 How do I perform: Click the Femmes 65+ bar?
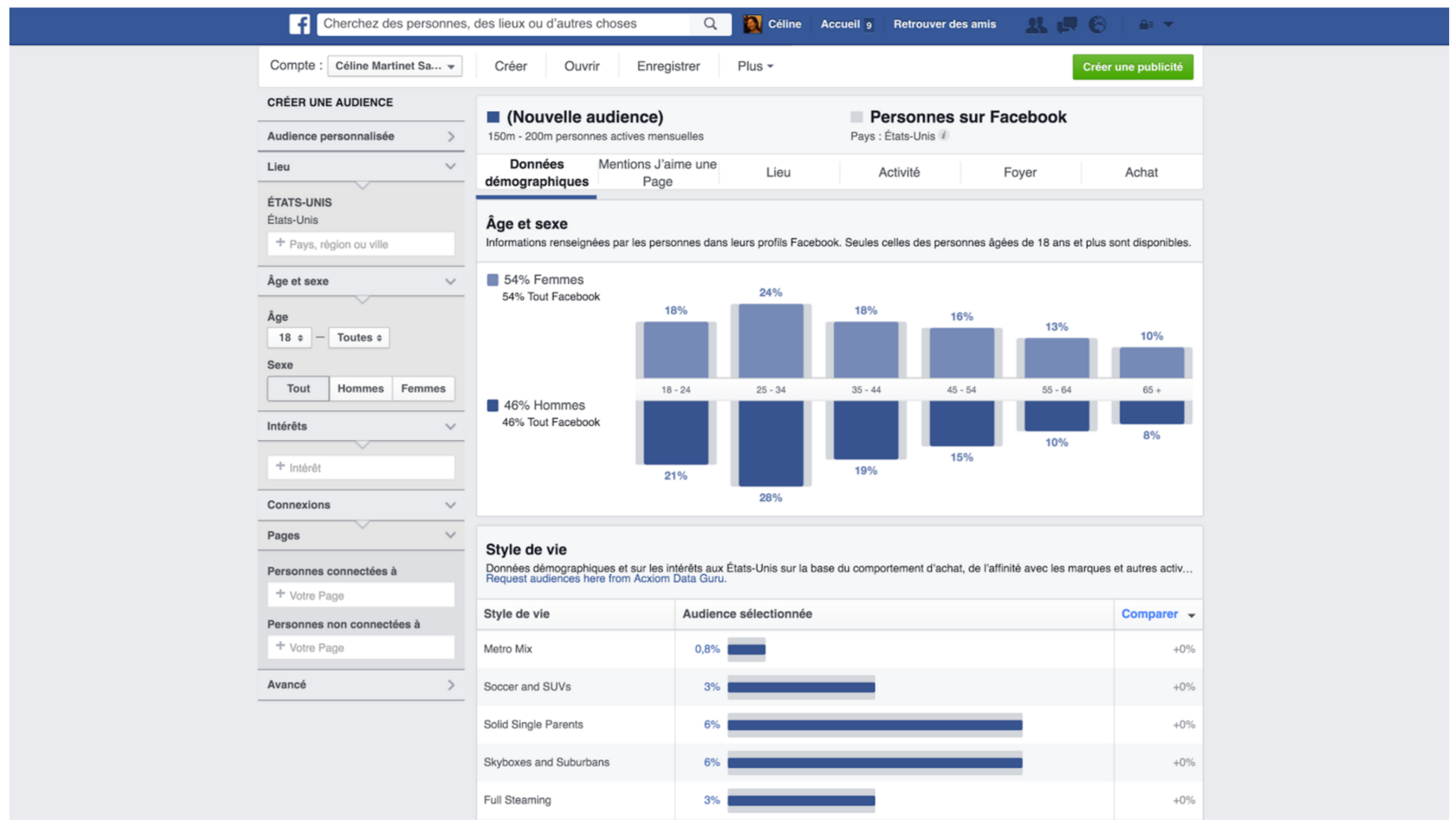1152,363
